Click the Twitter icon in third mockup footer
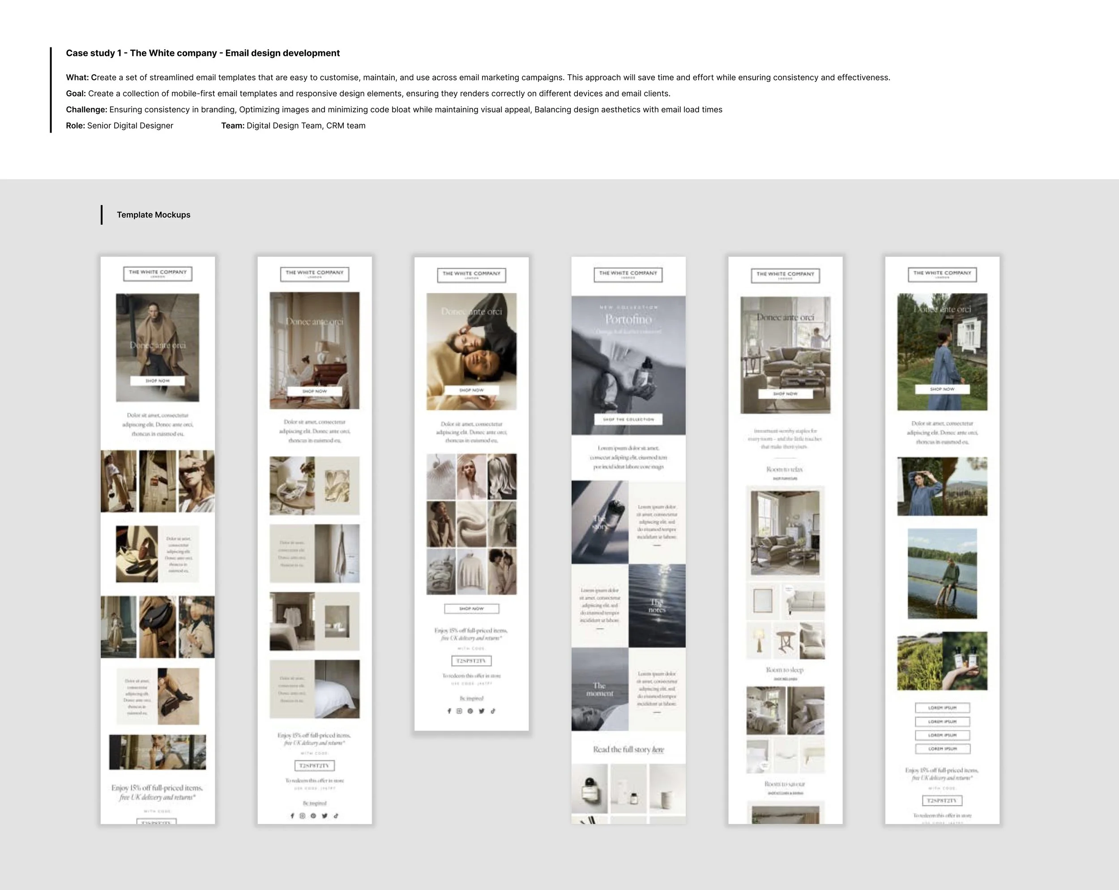This screenshot has width=1119, height=890. pyautogui.click(x=482, y=711)
